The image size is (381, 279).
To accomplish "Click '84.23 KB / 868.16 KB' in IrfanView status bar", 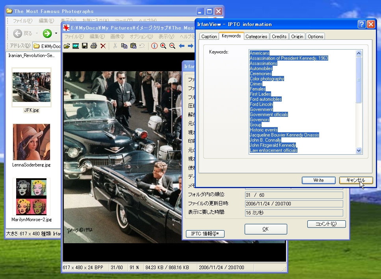I will click(167, 267).
